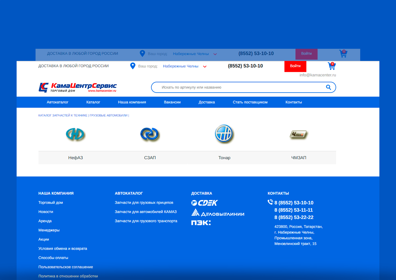The width and height of the screenshot is (396, 280).
Task: Click phone (8552) 53-10-10 in the faded top bar
Action: [x=256, y=53]
